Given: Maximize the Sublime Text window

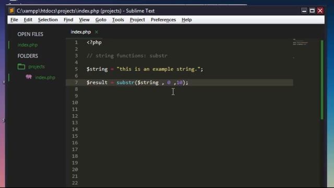Looking at the screenshot, I should (312, 10).
